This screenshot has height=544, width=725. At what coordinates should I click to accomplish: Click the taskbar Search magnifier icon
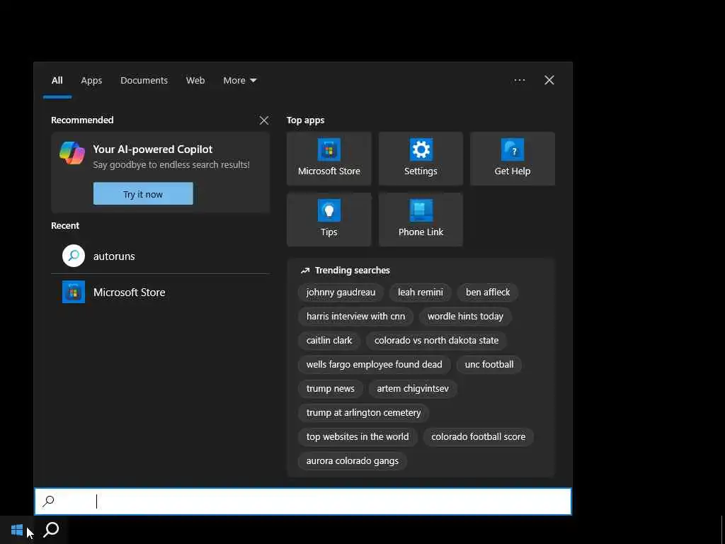(x=51, y=530)
